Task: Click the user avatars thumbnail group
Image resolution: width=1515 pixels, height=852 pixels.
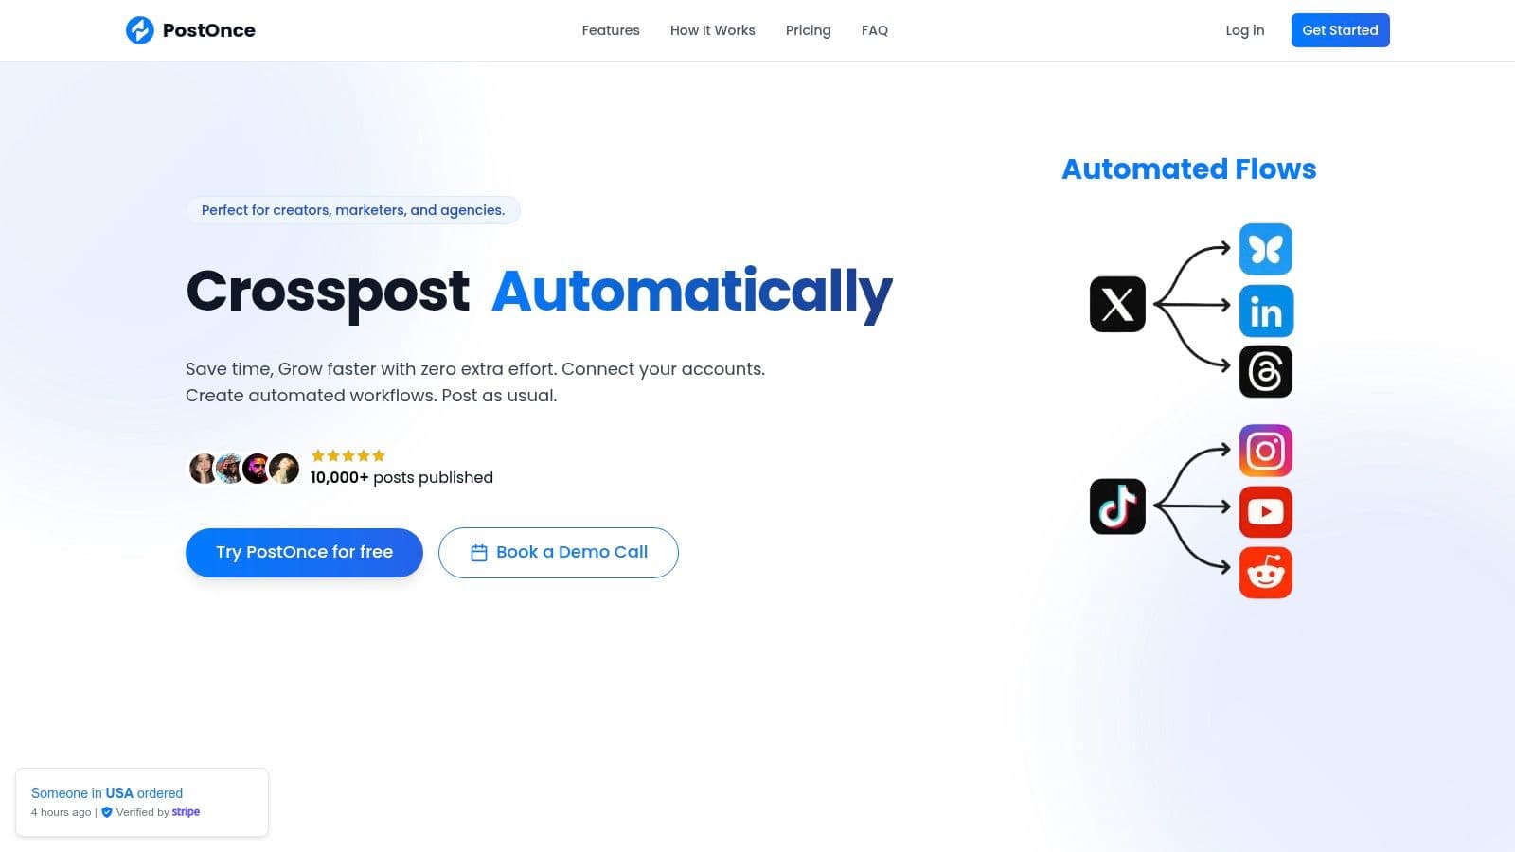Action: pyautogui.click(x=244, y=468)
